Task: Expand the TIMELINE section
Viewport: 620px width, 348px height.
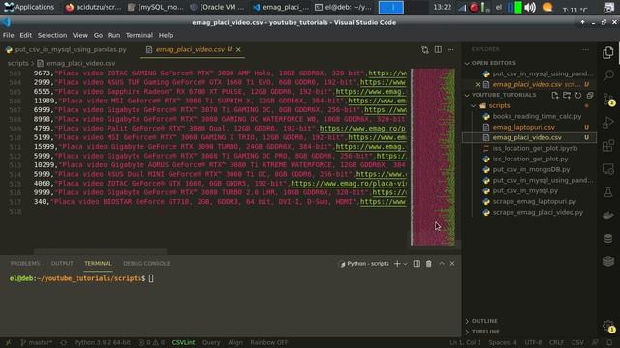Action: (x=485, y=332)
